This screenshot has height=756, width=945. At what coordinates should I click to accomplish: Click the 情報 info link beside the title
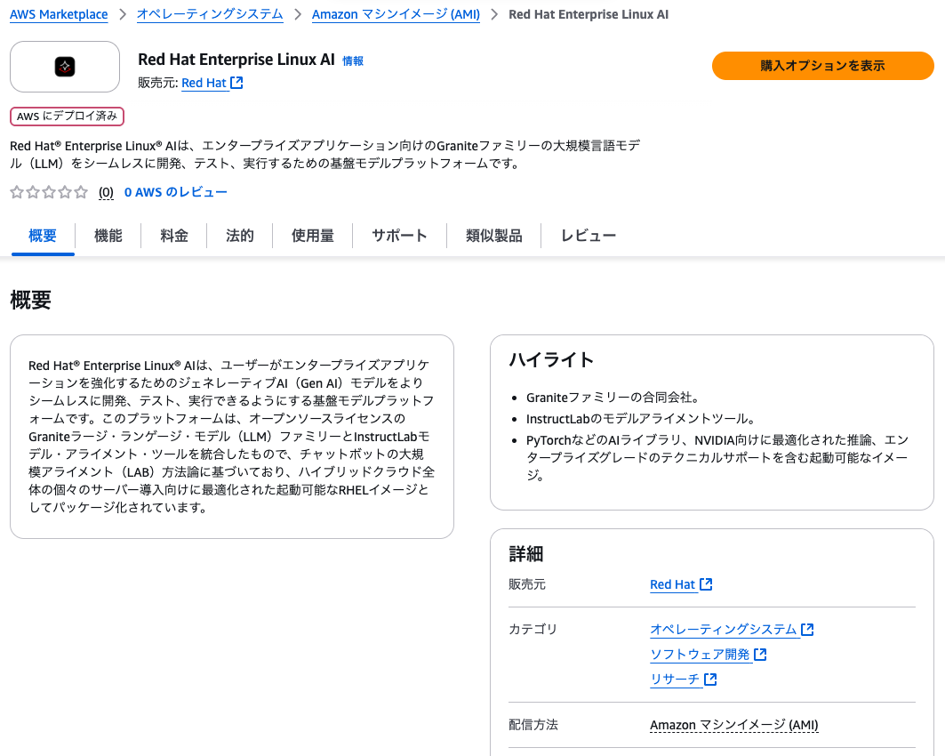click(x=353, y=60)
